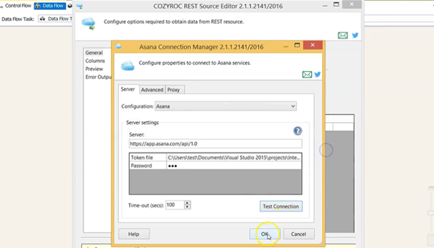
Task: Click the Cancel button
Action: 299,234
